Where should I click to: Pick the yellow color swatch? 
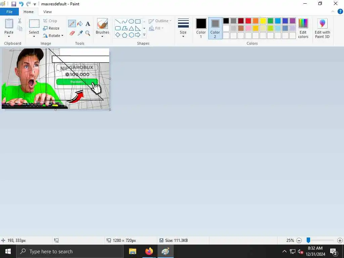[x=263, y=21]
